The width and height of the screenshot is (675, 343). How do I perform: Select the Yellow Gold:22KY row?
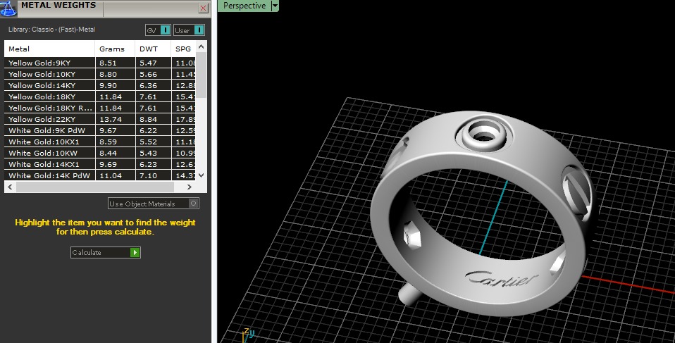[x=100, y=119]
